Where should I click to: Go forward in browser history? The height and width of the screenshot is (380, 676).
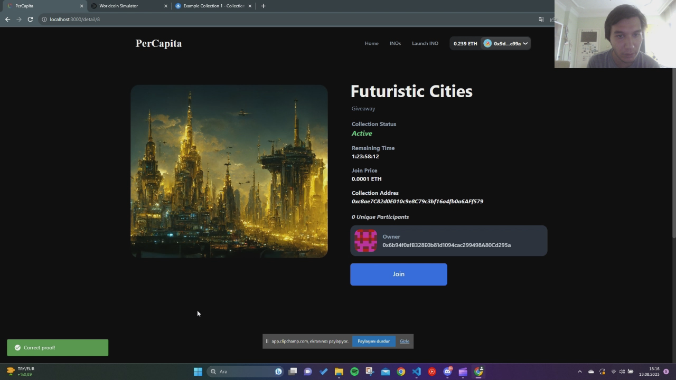tap(19, 19)
